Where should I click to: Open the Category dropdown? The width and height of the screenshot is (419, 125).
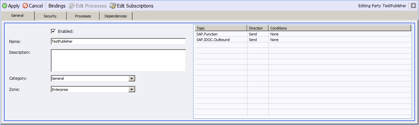132,78
